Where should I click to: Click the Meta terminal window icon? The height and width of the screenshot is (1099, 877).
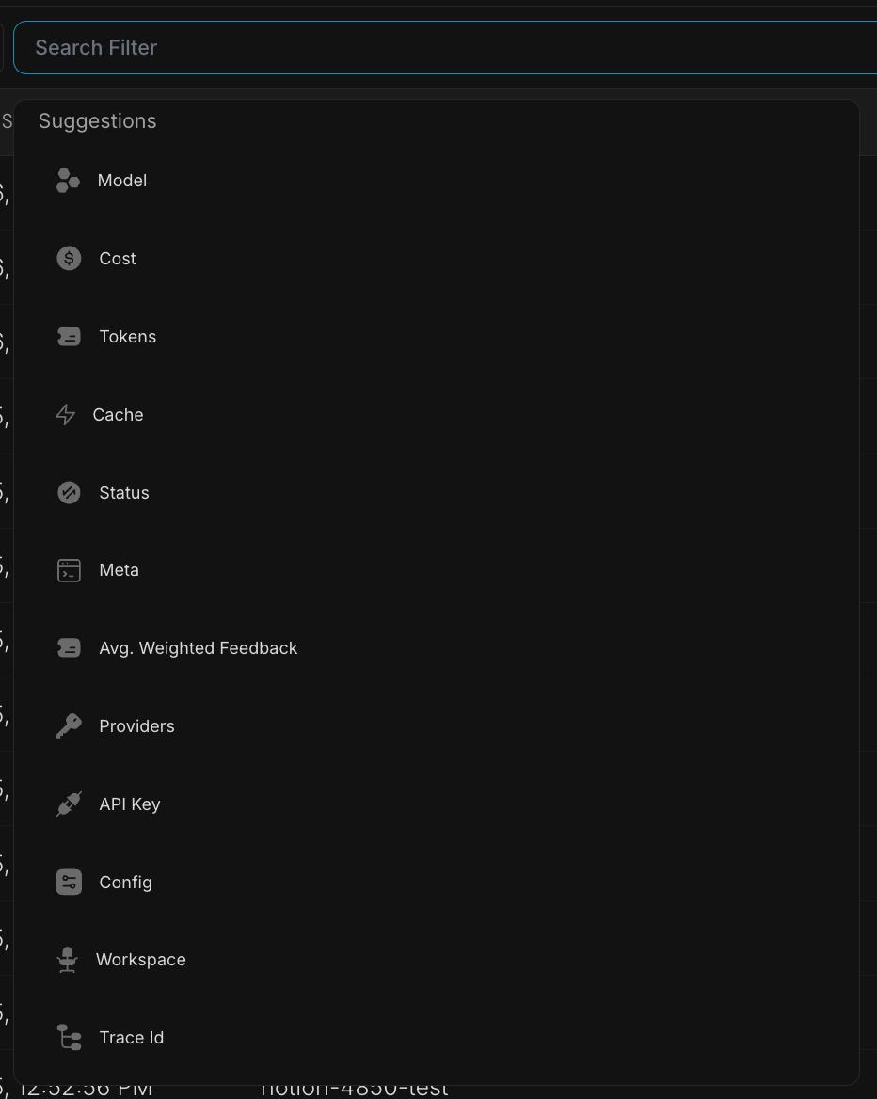pos(69,570)
